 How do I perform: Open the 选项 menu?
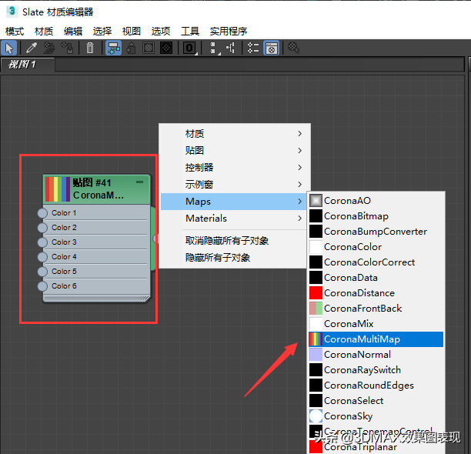161,32
